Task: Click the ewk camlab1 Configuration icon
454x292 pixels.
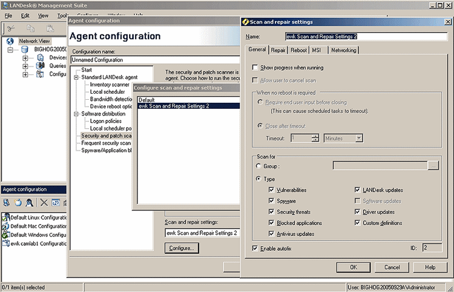Action: click(6, 244)
